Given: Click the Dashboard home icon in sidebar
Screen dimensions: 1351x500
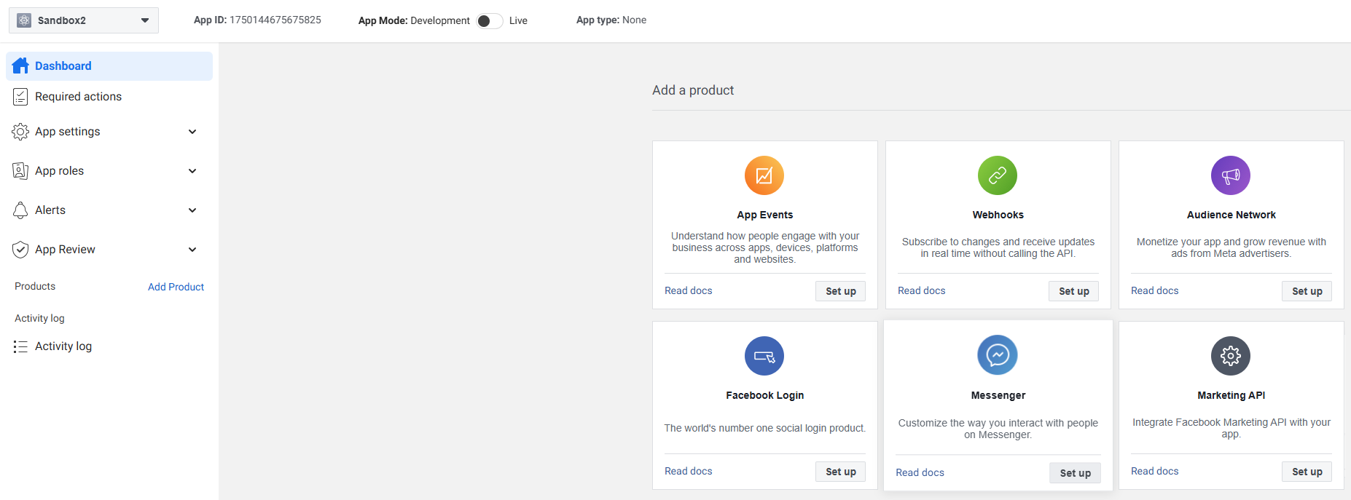Looking at the screenshot, I should pos(20,66).
